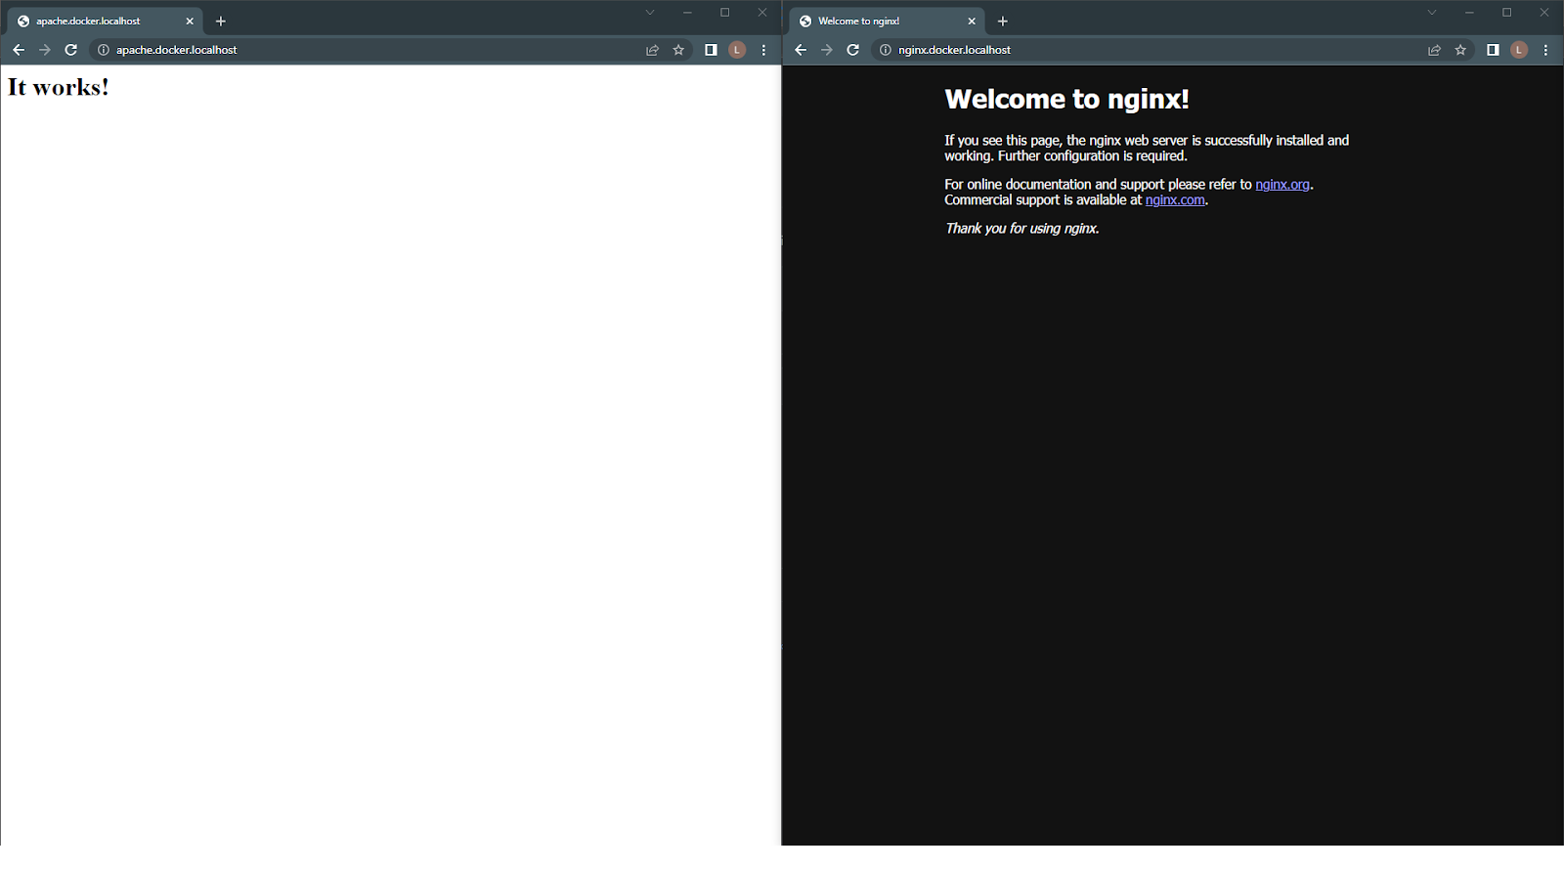Go back in the apache.docker.localhost window
This screenshot has width=1564, height=870.
coord(19,50)
